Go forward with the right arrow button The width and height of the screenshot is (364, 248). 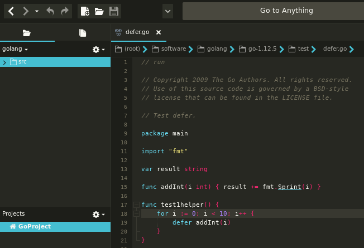26,11
